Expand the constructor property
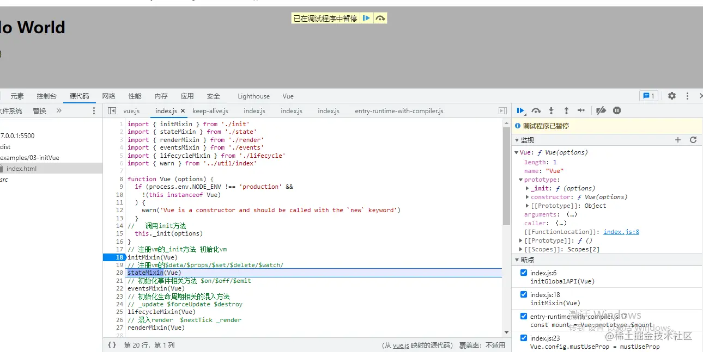Viewport: 703px width, 352px height. click(527, 197)
